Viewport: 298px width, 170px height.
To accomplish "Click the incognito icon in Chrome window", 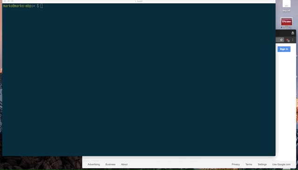I will coord(293,33).
